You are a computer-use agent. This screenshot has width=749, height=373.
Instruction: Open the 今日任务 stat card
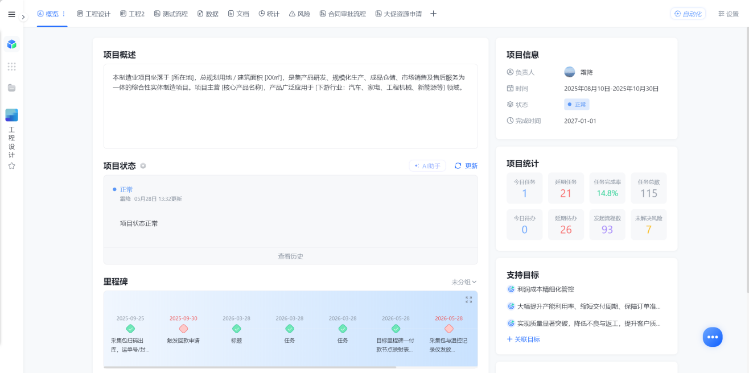click(524, 188)
